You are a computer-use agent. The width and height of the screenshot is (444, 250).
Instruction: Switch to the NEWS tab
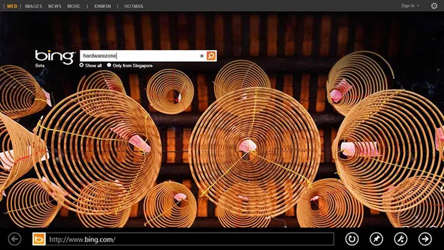[55, 6]
